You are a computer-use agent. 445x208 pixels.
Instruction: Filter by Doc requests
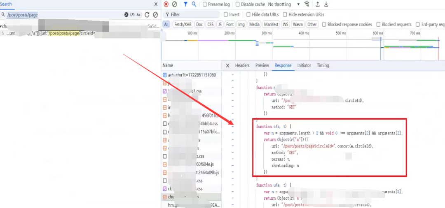point(199,25)
